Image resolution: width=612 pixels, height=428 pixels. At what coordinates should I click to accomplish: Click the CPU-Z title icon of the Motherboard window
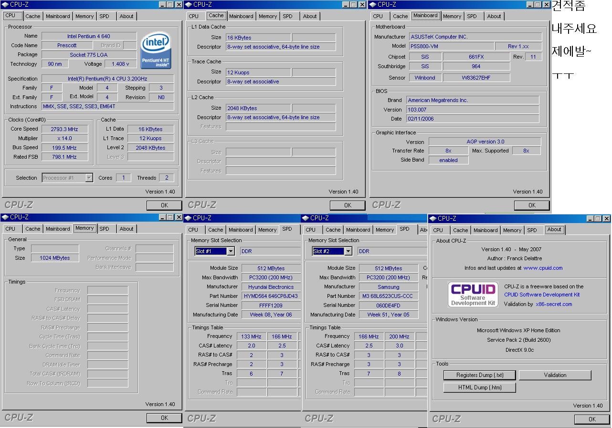pyautogui.click(x=373, y=4)
